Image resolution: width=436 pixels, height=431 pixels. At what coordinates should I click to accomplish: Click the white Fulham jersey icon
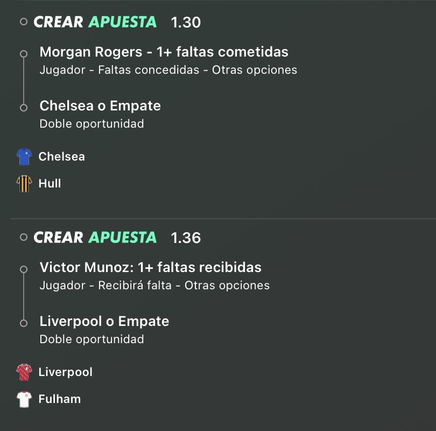click(24, 399)
